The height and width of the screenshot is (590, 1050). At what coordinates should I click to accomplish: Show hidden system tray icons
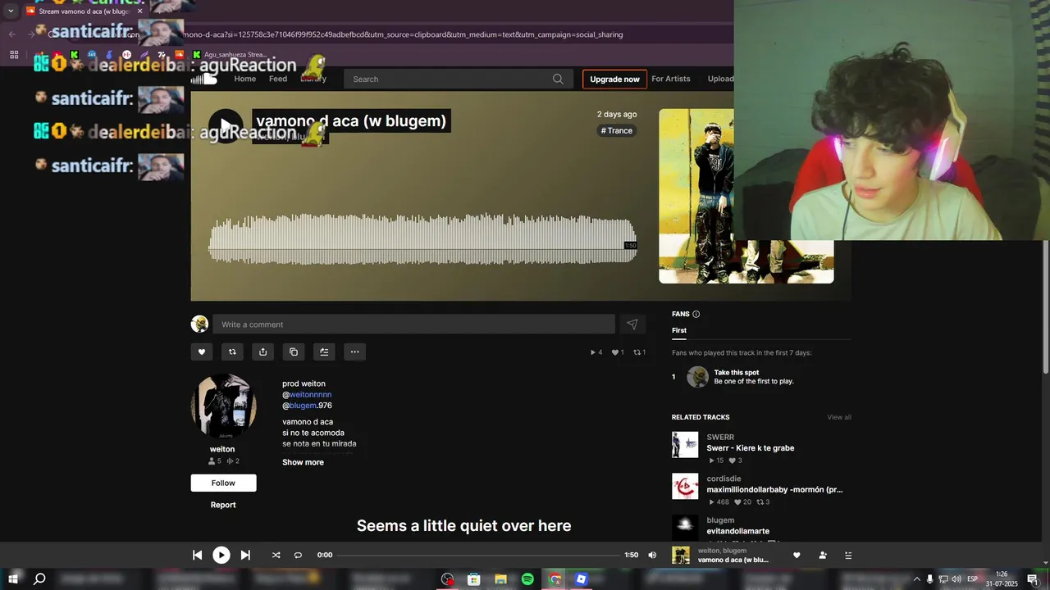tap(917, 579)
